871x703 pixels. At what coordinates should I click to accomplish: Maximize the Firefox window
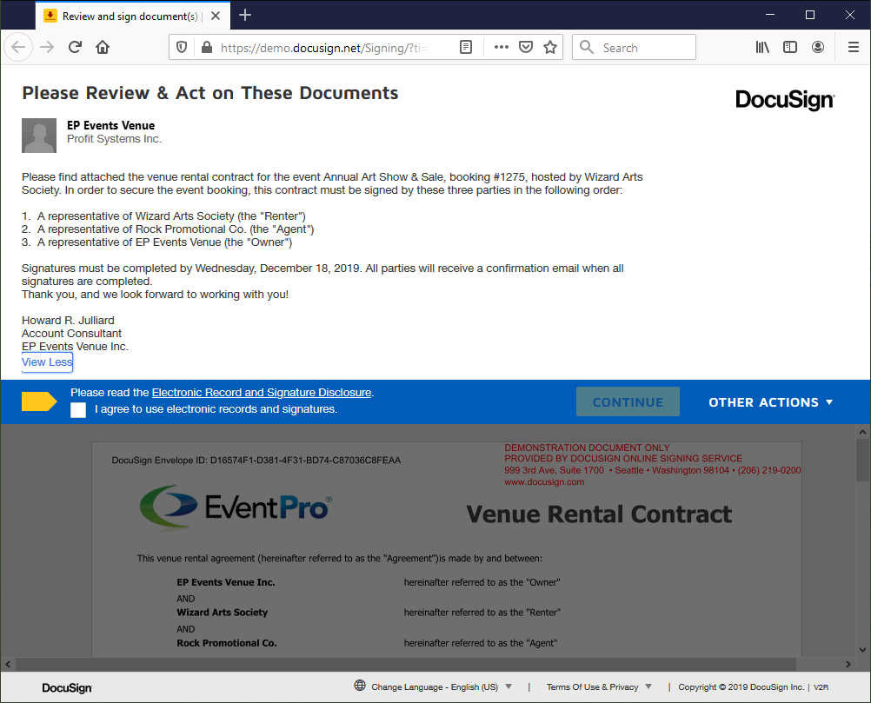coord(810,15)
